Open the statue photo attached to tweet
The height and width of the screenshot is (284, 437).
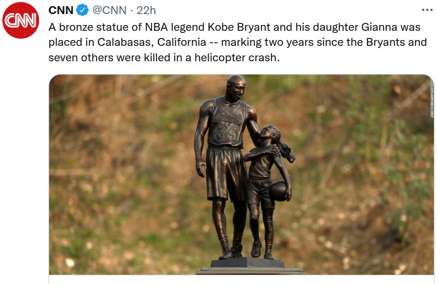click(x=241, y=175)
